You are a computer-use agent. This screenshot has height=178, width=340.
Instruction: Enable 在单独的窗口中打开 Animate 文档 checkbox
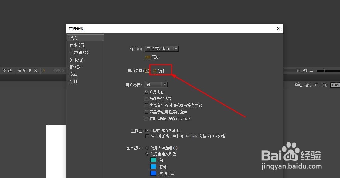147,136
